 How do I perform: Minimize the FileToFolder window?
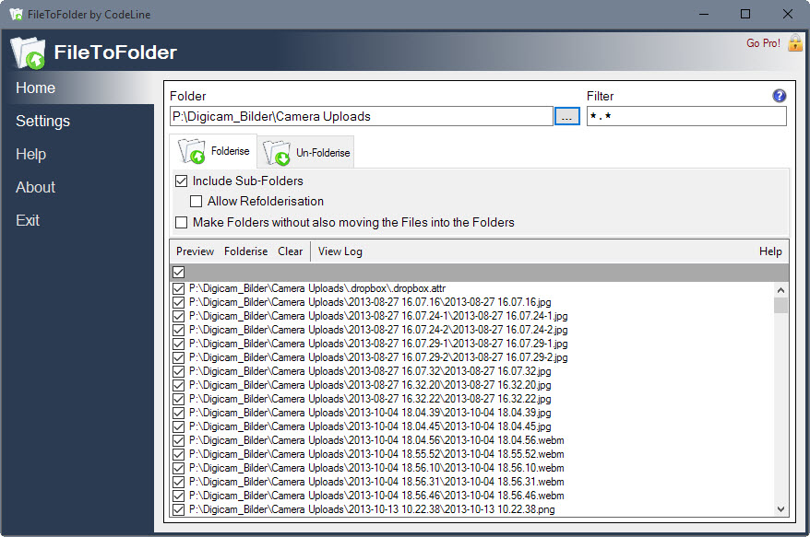click(704, 14)
